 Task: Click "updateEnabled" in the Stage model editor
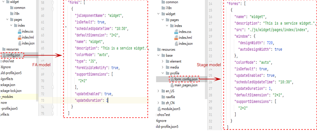[x=249, y=76]
